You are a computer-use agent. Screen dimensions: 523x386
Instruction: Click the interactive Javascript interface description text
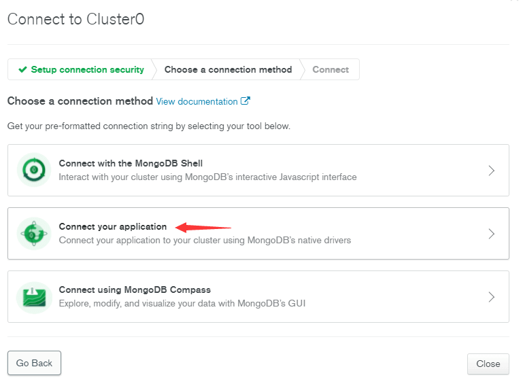(208, 177)
